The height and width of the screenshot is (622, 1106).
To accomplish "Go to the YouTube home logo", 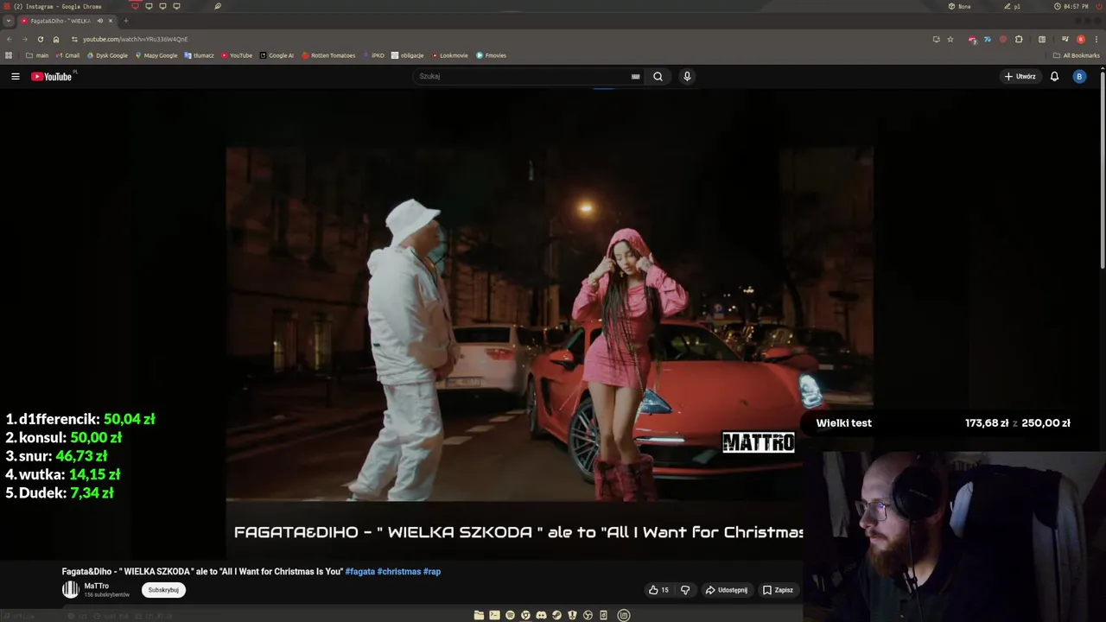I will (x=52, y=77).
